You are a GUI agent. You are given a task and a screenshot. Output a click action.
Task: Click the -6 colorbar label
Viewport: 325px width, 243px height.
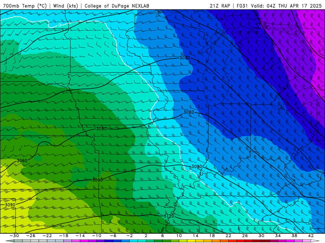(x=113, y=236)
